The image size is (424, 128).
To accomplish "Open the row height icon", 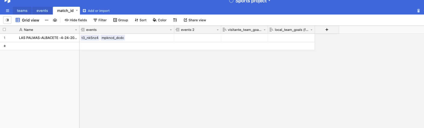I will 175,20.
